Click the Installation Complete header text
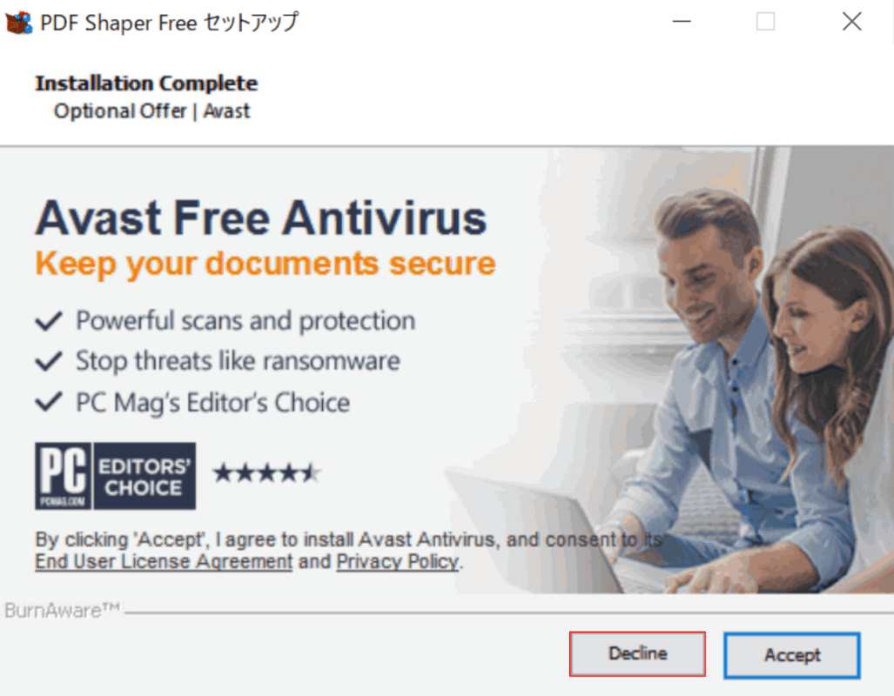This screenshot has height=696, width=894. [146, 84]
